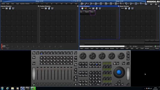Viewport: 160px width, 90px height.
Task: Open File Explorer from taskbar
Action: click(x=12, y=88)
